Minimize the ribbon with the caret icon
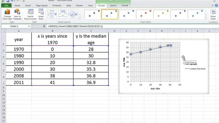Viewport: 219px width, 123px height. 212,5
